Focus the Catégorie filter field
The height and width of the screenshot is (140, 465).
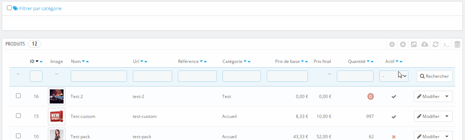(242, 76)
